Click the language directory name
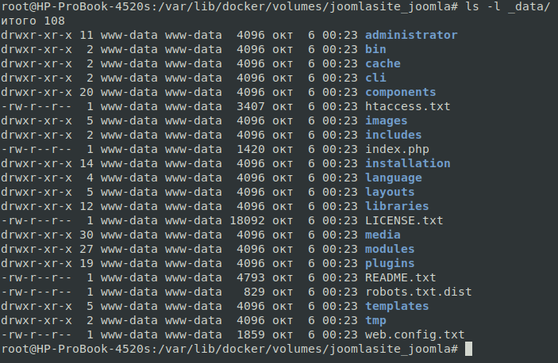The width and height of the screenshot is (558, 363). (393, 178)
